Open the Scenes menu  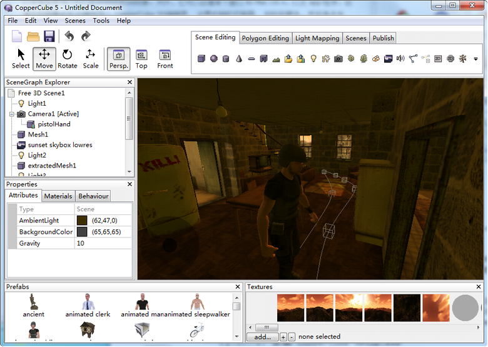coord(75,21)
